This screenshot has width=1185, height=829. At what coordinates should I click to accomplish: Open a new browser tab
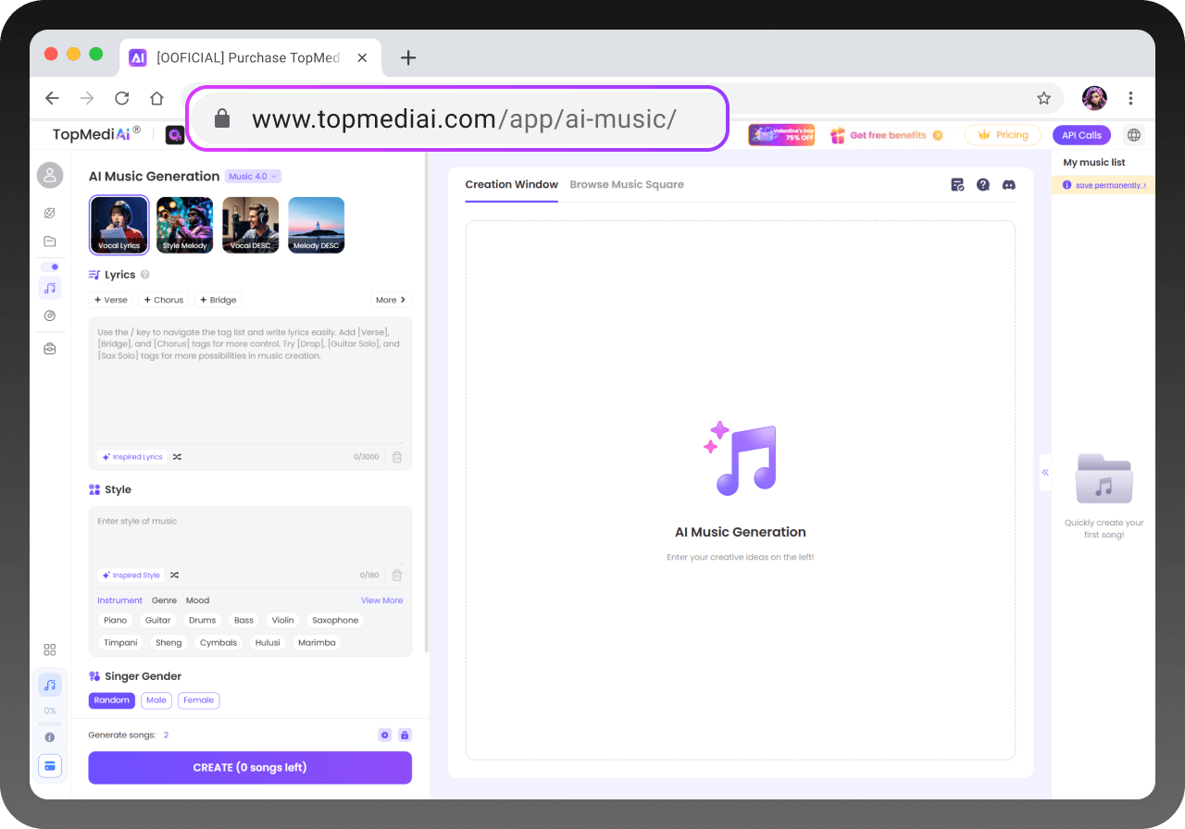(x=408, y=57)
